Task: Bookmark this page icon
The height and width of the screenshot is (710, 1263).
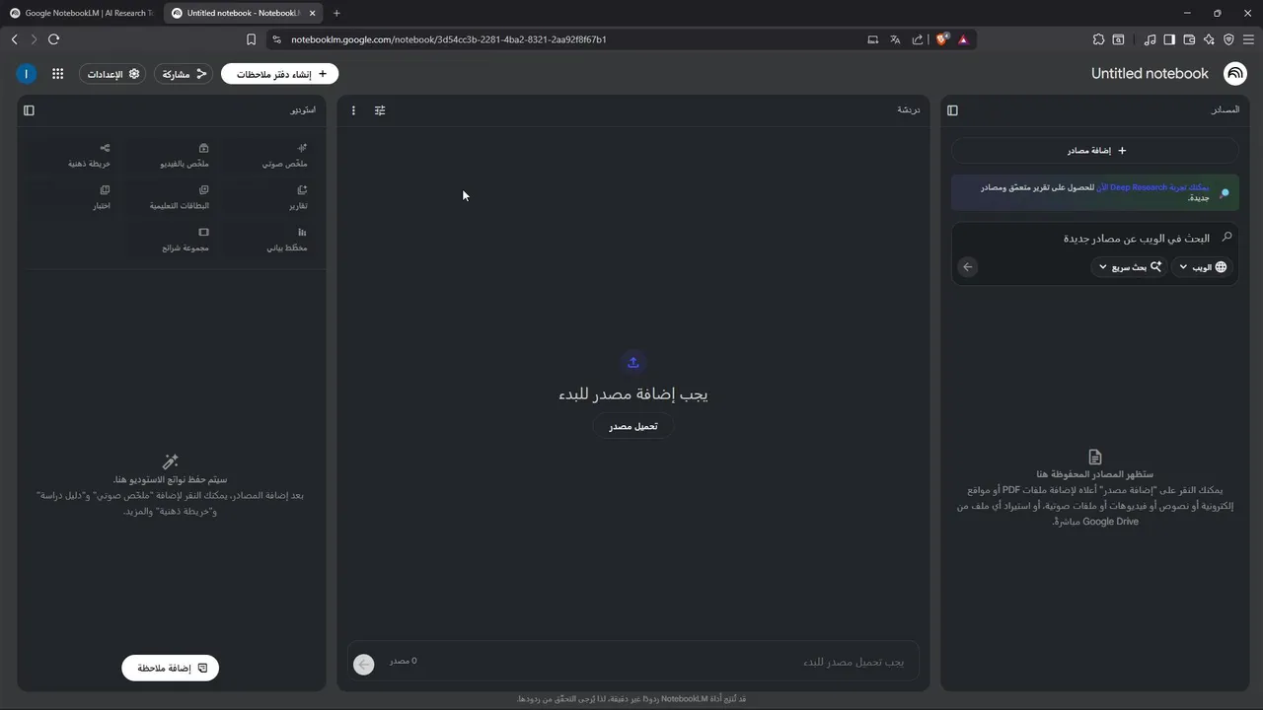Action: (251, 39)
